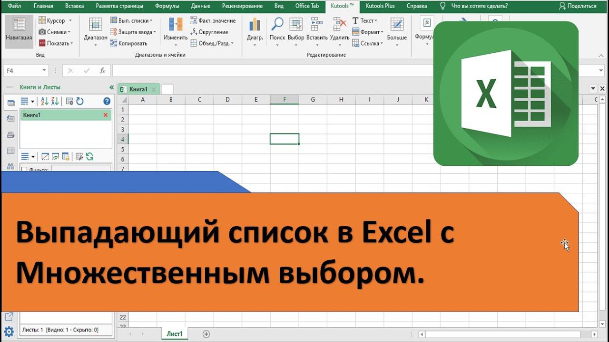Open a new blank Office Tab document tab
This screenshot has height=342, width=609.
point(167,89)
